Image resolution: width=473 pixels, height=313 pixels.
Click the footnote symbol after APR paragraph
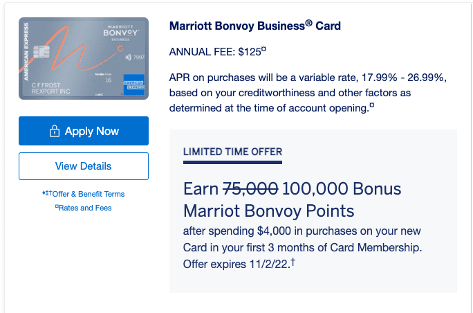click(372, 105)
